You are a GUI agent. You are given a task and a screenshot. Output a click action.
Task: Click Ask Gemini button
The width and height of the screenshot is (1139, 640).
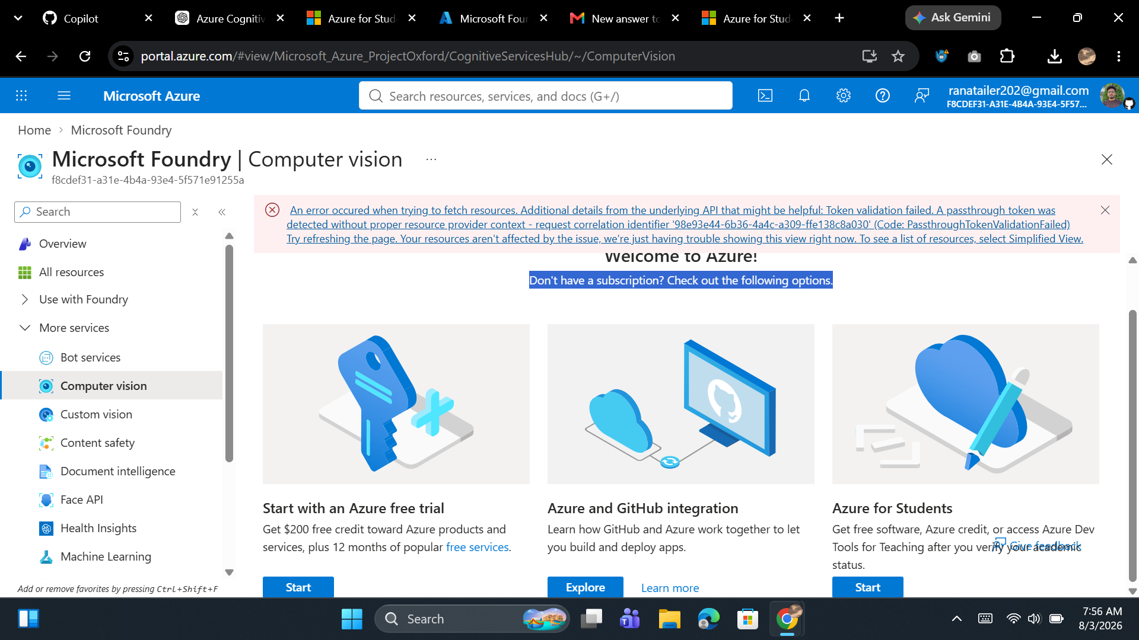pyautogui.click(x=953, y=18)
